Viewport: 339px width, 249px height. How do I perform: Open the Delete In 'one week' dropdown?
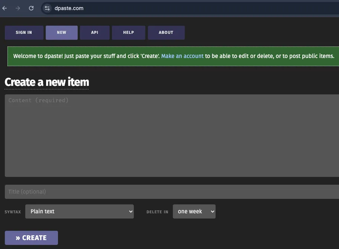[x=194, y=211]
